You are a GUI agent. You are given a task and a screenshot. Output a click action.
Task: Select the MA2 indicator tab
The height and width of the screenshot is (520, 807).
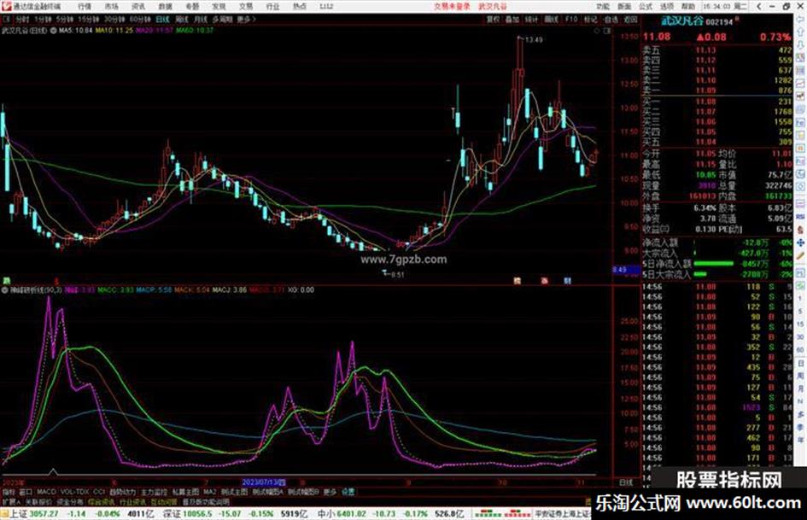point(209,492)
